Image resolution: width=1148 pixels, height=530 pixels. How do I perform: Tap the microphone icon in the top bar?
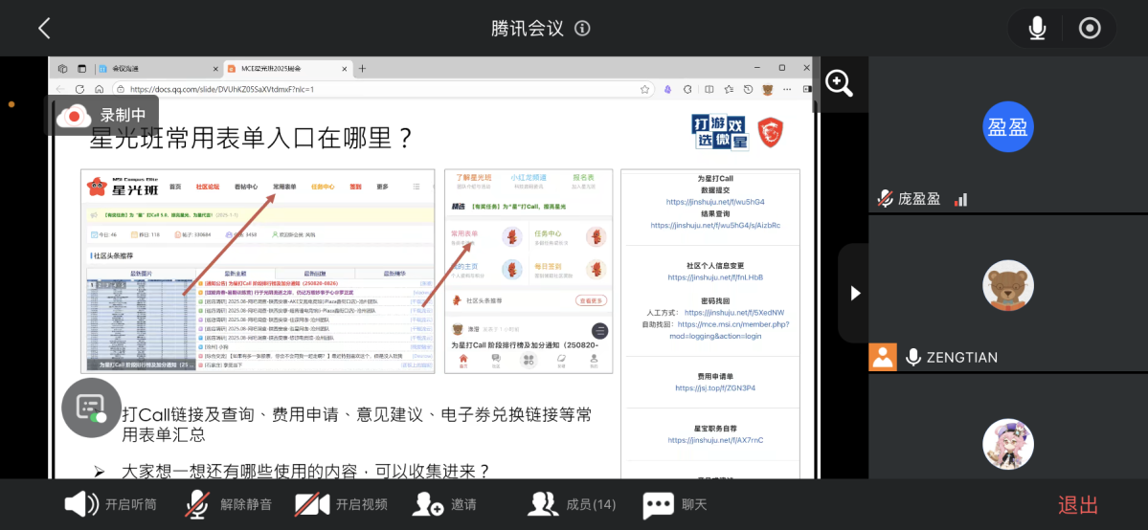1037,28
